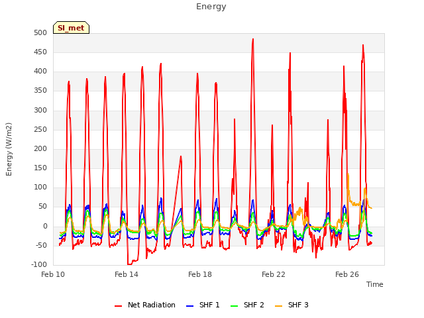Viewport: 424px width, 318px height.
Task: Click the green SHF 2 legend swatch
Action: point(234,306)
